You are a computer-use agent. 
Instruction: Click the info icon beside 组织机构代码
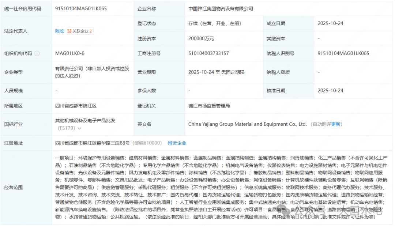click(37, 53)
